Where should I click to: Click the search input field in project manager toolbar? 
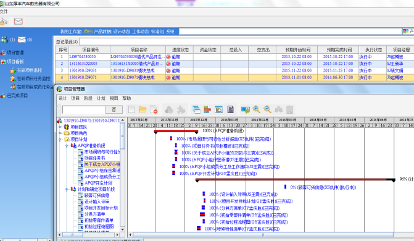tap(83, 109)
